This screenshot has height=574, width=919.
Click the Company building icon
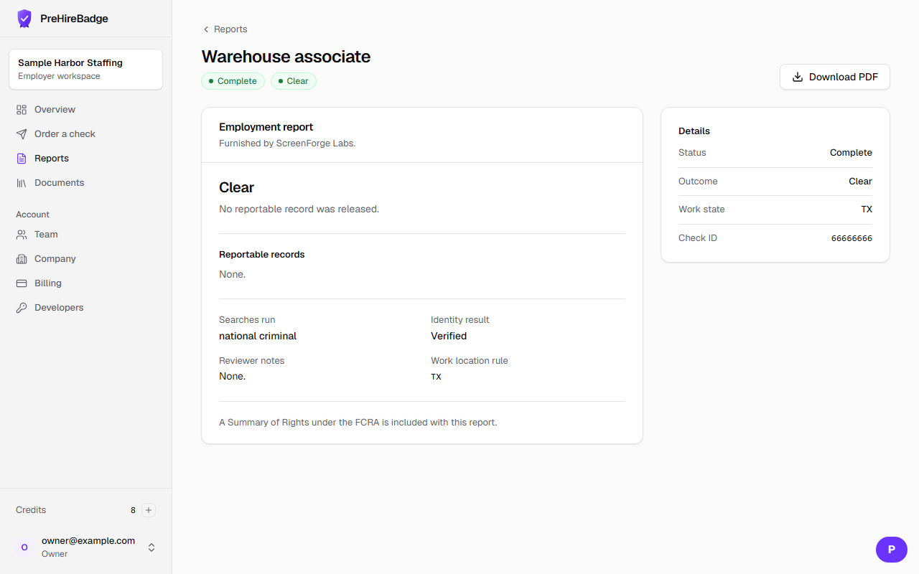point(22,259)
